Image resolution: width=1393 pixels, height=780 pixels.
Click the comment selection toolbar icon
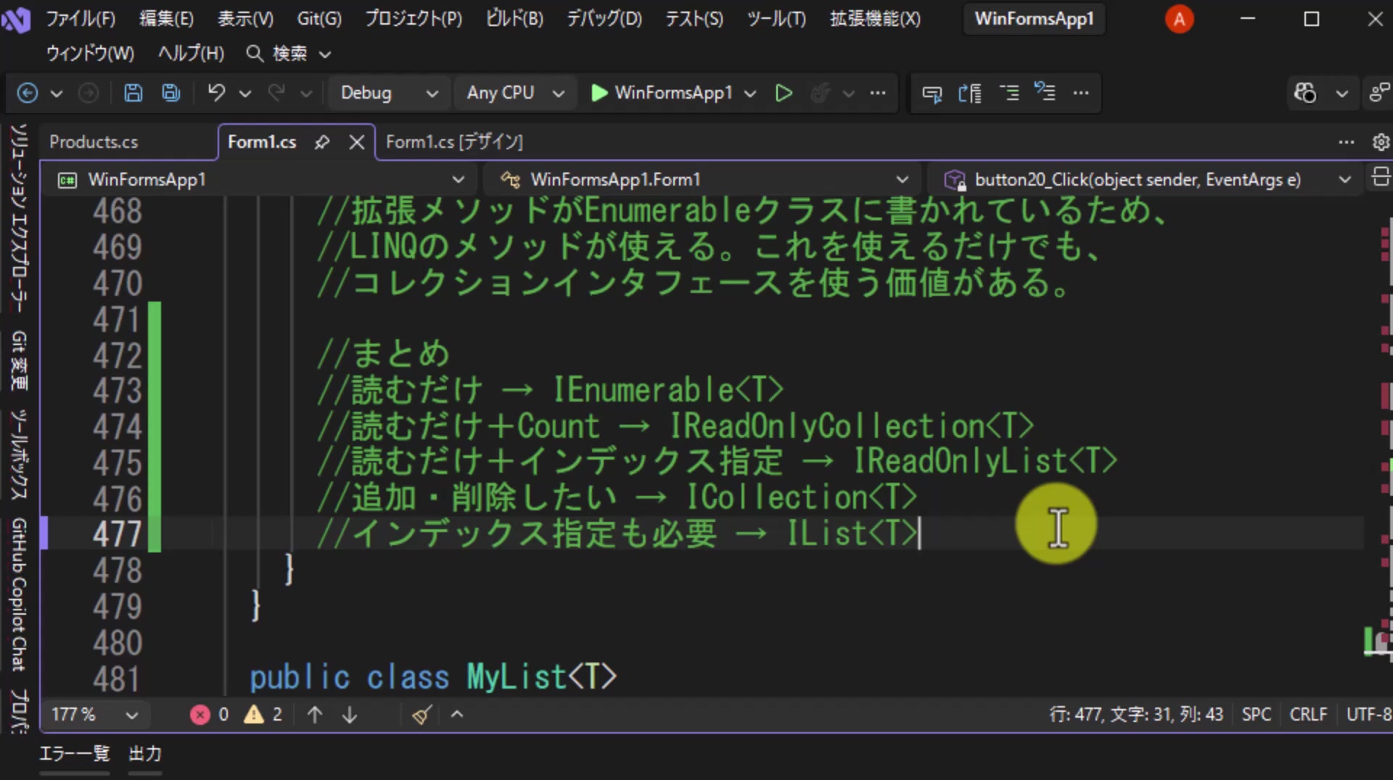pos(1009,93)
